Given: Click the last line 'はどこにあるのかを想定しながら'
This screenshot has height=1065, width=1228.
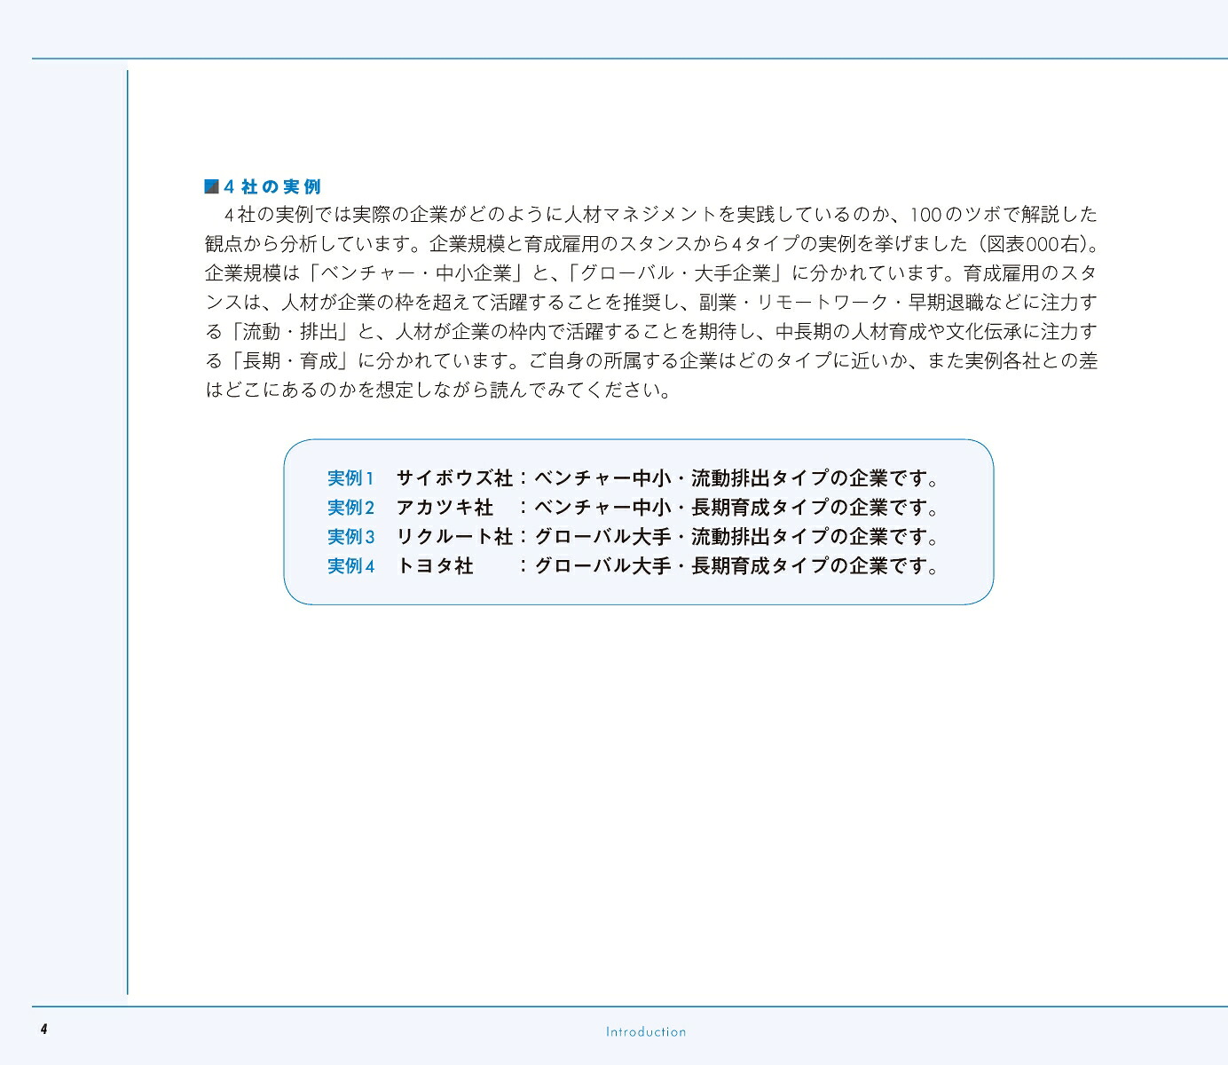Looking at the screenshot, I should 439,390.
